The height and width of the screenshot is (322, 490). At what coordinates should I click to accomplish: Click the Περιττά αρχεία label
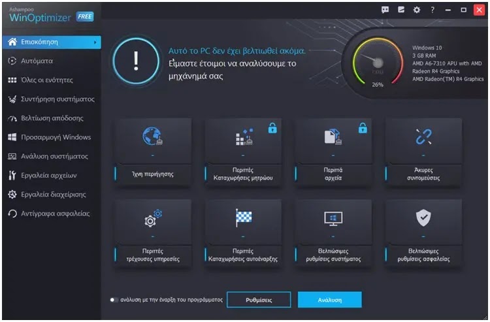[333, 174]
